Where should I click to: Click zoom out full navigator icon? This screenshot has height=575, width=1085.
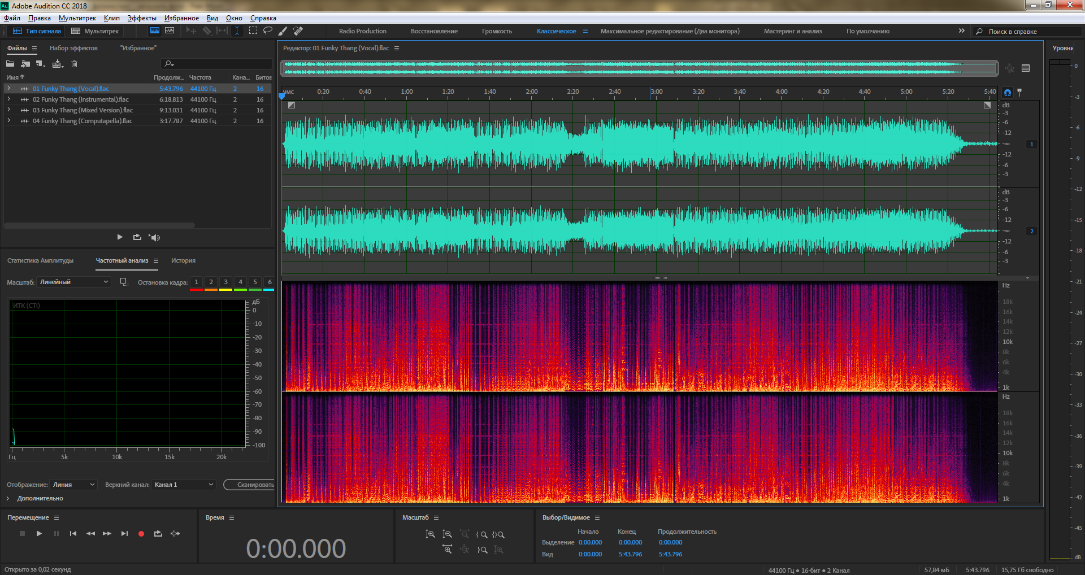(1010, 68)
